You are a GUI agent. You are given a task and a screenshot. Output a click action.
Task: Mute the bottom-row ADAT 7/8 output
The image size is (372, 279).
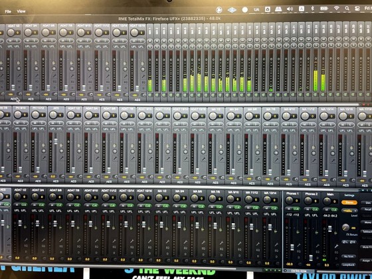(70, 205)
